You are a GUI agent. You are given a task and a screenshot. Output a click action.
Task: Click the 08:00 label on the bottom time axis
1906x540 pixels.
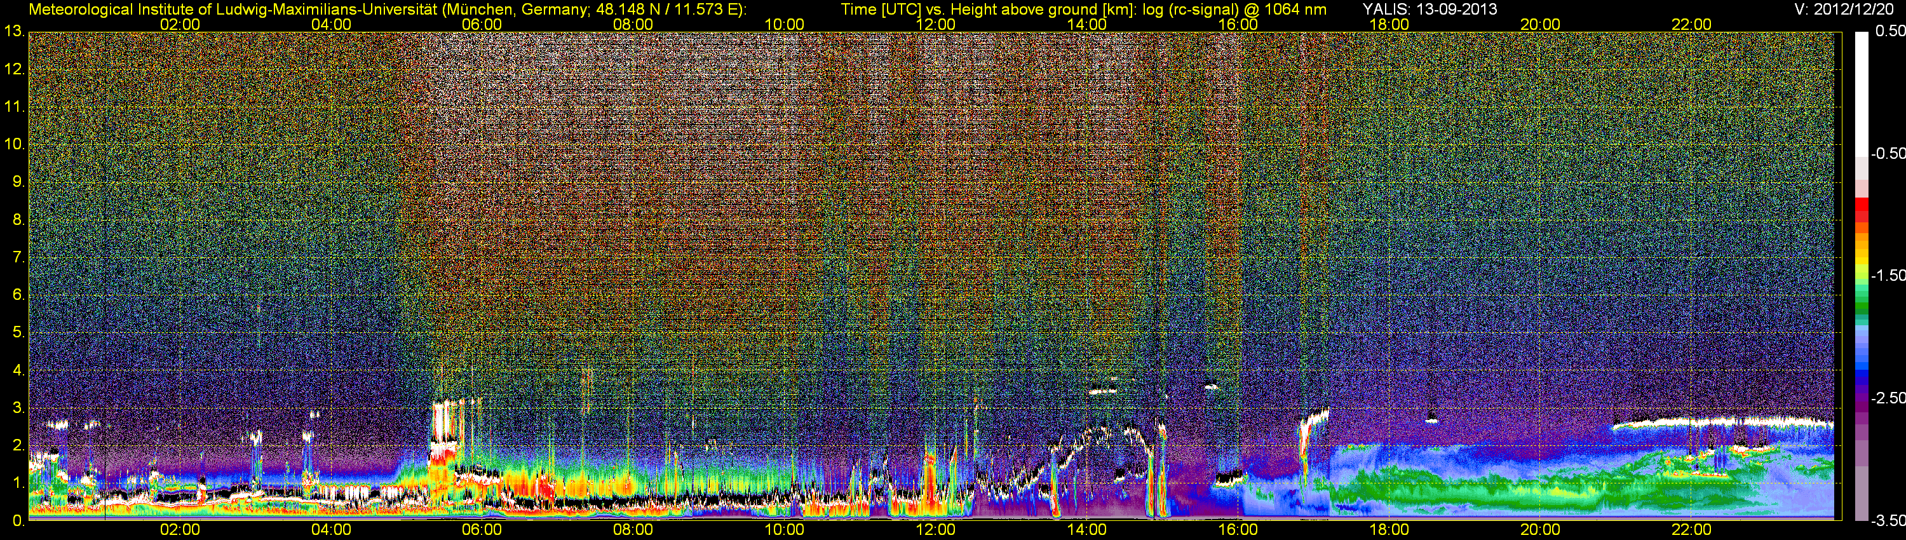[633, 530]
